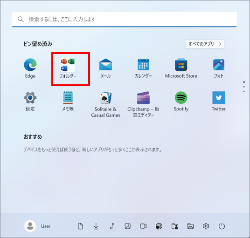
Task: Open the フォト app
Action: pyautogui.click(x=219, y=68)
